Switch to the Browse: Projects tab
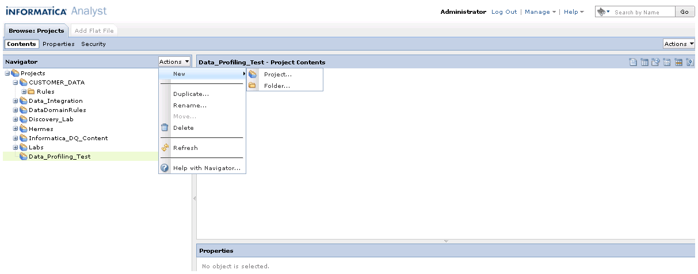Viewport: 698px width, 274px height. [x=36, y=30]
